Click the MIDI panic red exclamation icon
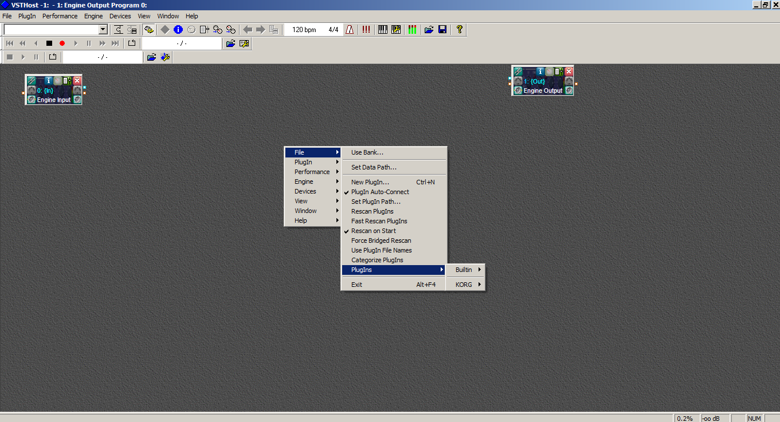The image size is (780, 422). coord(366,30)
